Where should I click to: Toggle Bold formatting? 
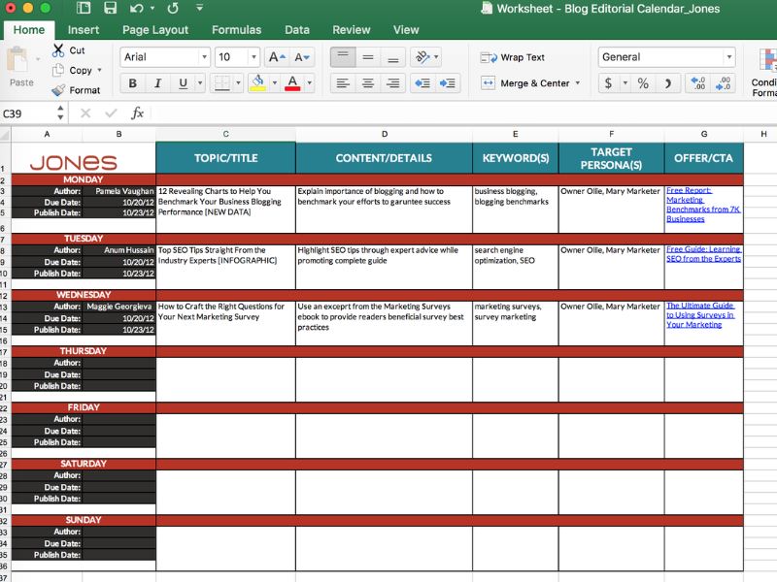click(132, 82)
